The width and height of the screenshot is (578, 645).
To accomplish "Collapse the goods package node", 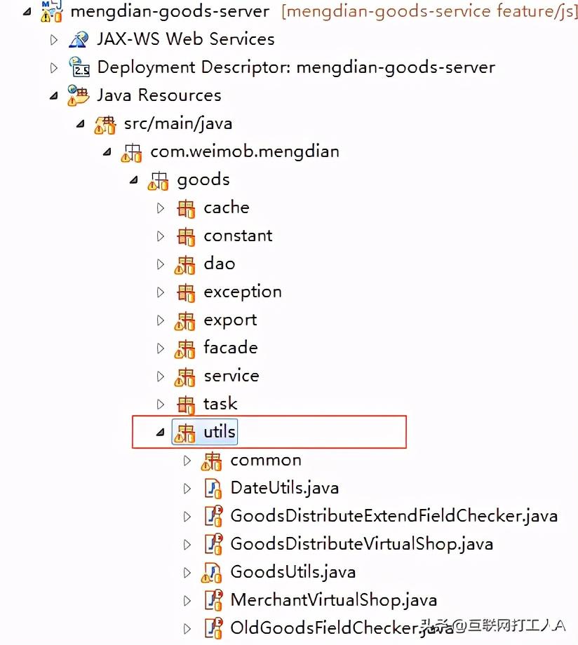I will click(134, 180).
